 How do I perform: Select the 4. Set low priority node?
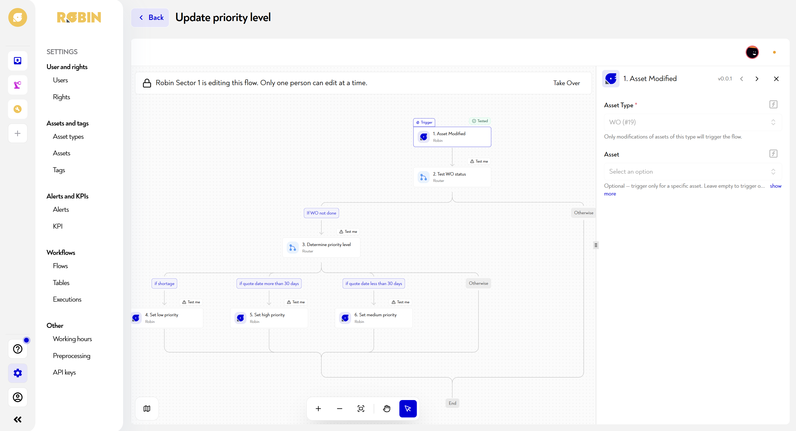click(x=167, y=318)
